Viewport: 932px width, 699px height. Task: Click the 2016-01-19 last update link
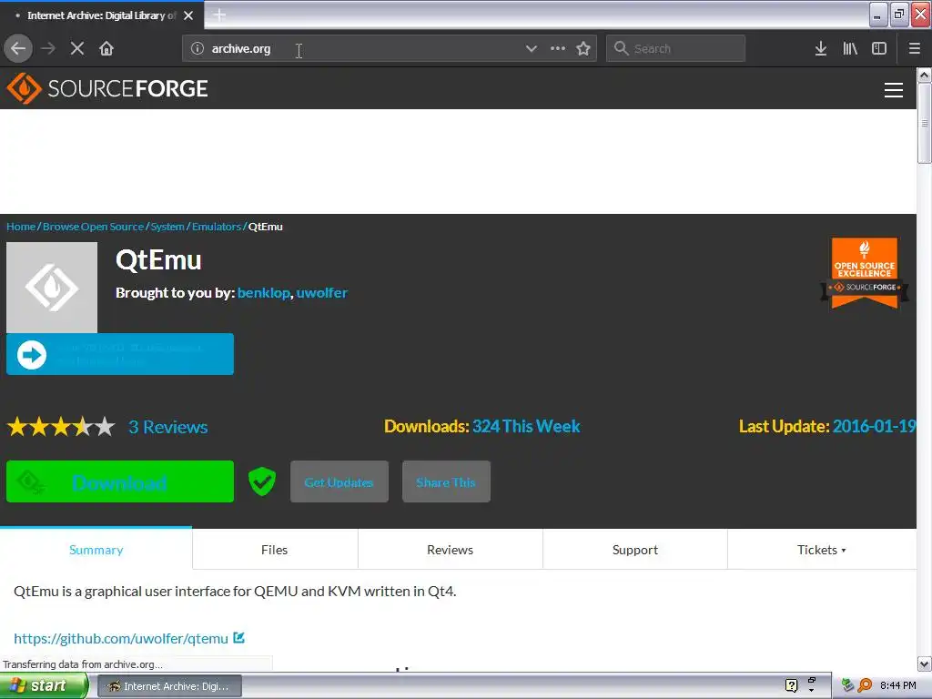(x=874, y=426)
